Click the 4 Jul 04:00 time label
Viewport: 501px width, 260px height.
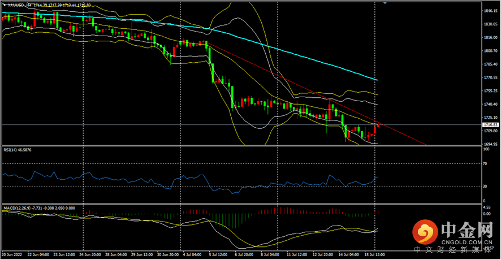coord(192,254)
